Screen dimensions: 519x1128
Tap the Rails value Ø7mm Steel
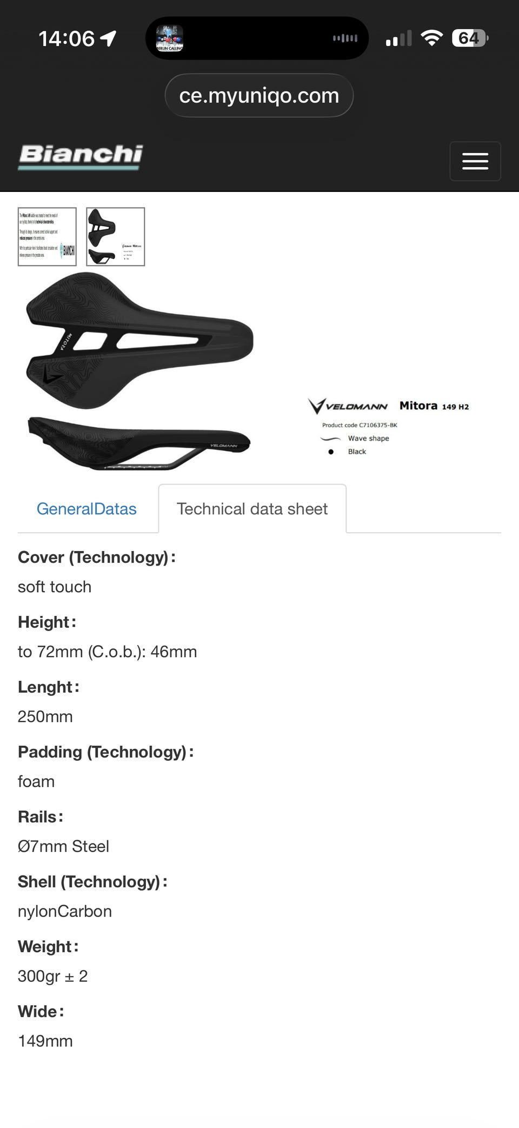[63, 846]
